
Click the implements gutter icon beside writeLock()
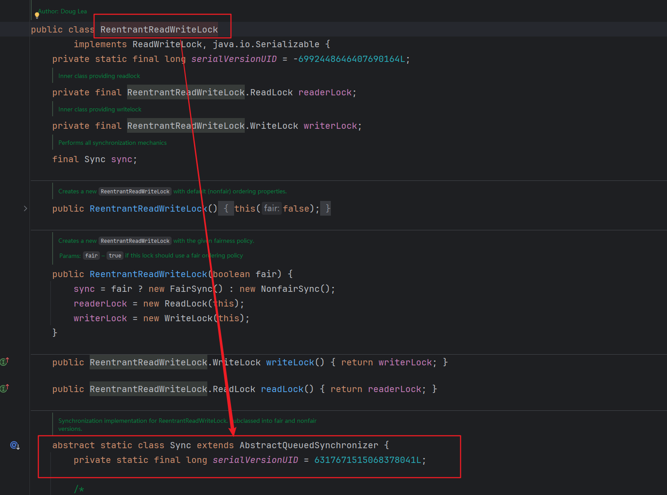(5, 361)
